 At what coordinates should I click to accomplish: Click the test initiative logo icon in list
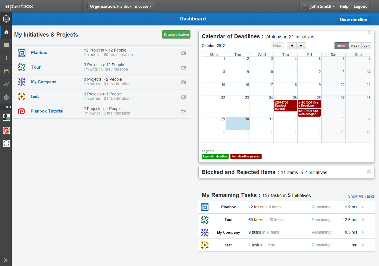pyautogui.click(x=21, y=96)
